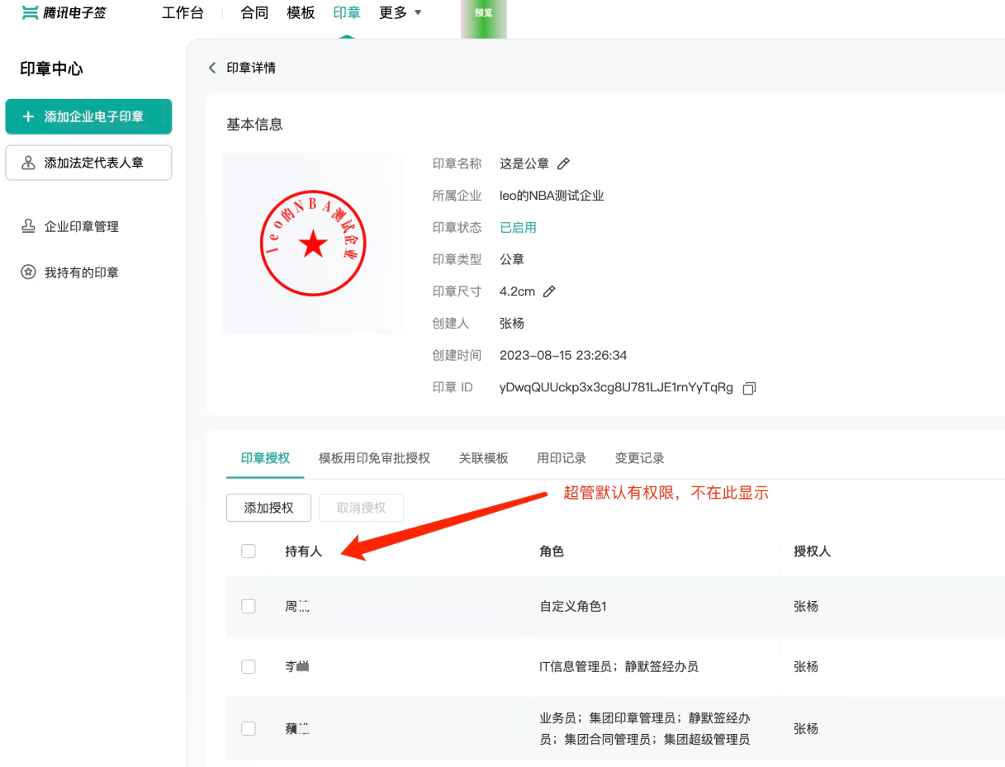Open the 更多 dropdown menu
This screenshot has width=1005, height=767.
400,12
